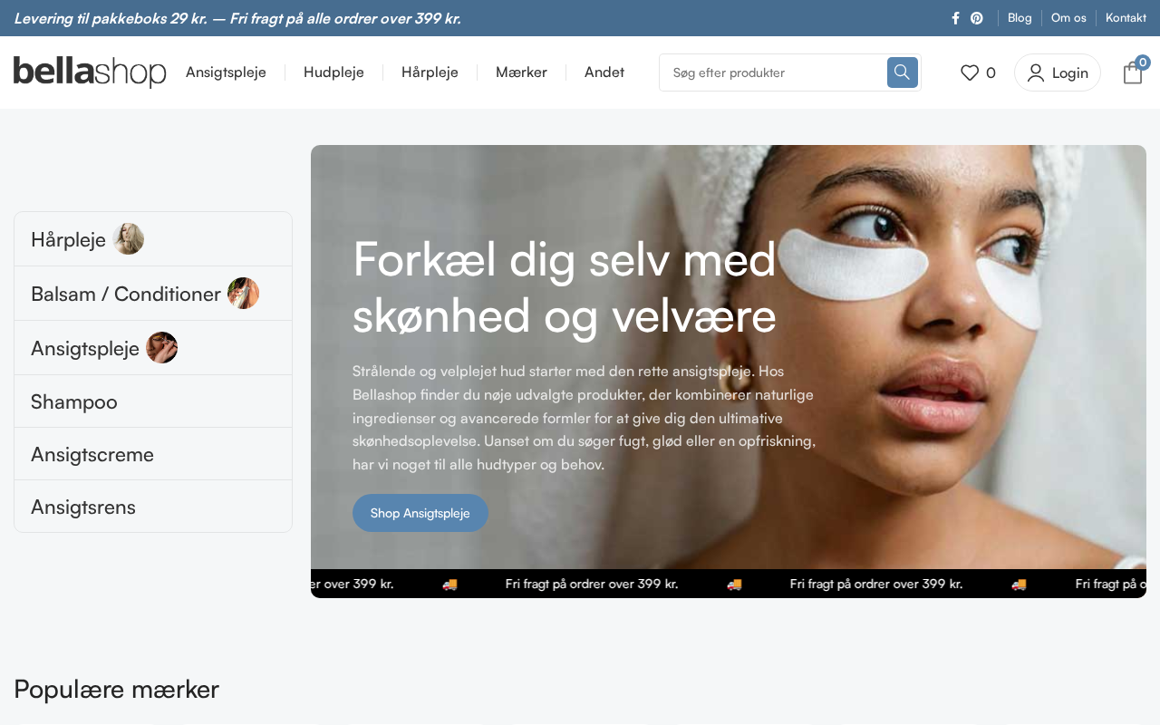1160x725 pixels.
Task: Click the Shop Ansigtspleje button
Action: click(420, 513)
